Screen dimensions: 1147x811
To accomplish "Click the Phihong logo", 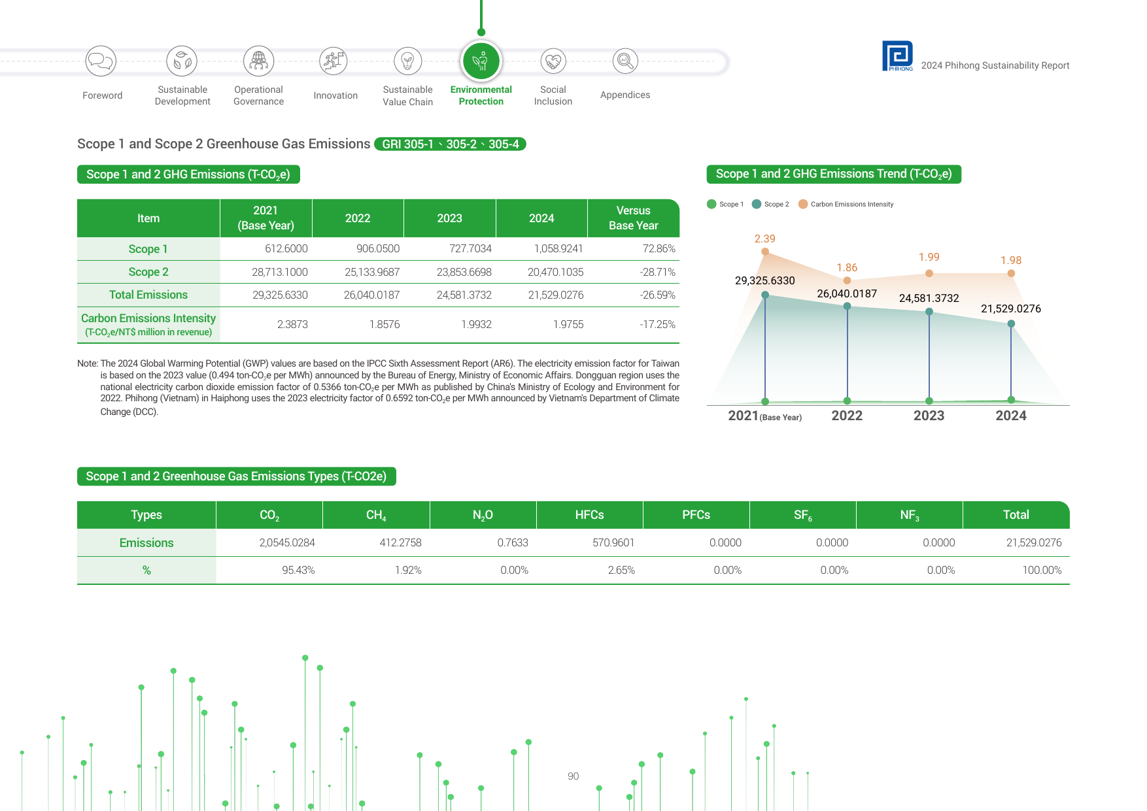I will (x=897, y=56).
